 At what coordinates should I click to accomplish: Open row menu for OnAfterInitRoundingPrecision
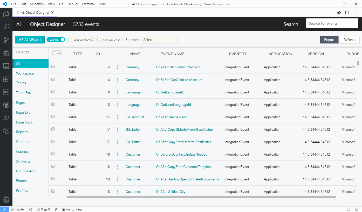point(118,67)
